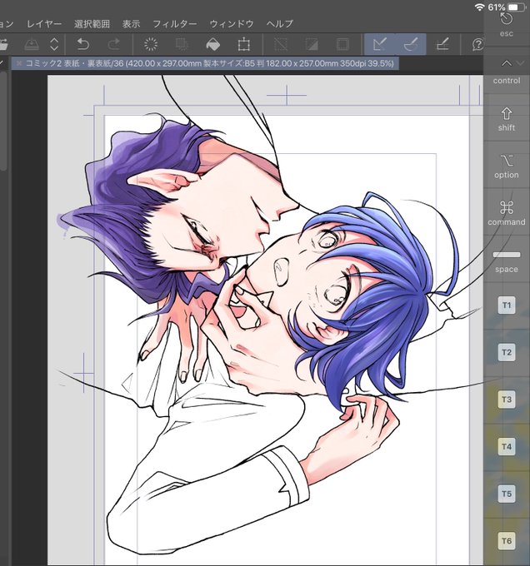Click the Deselect icon

point(281,44)
